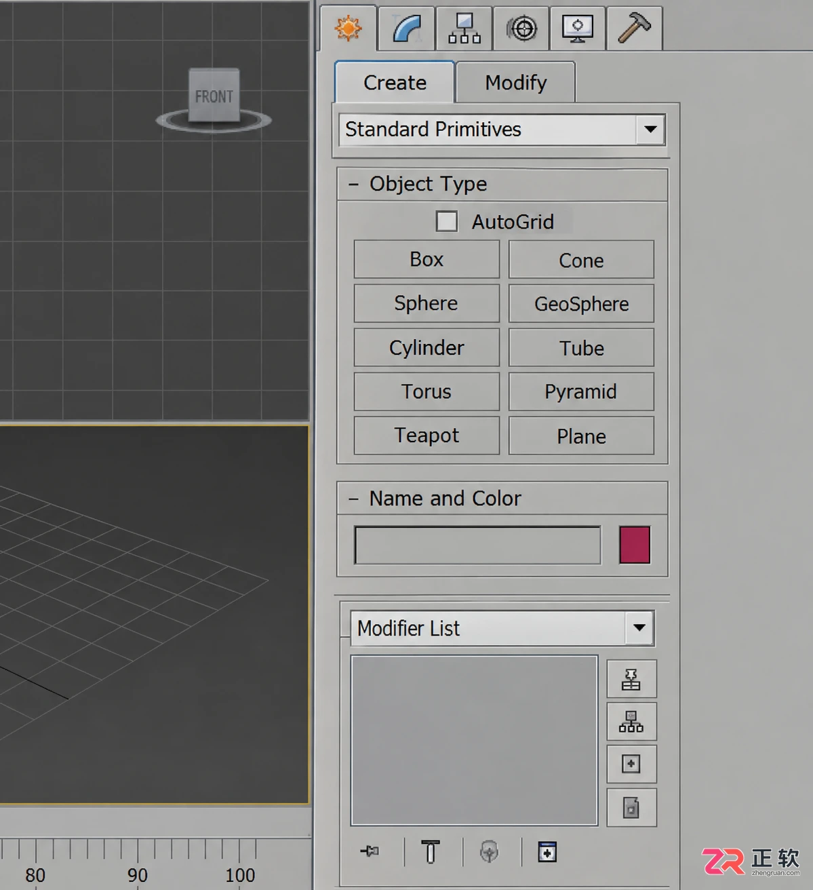Click Configure Modifier Sets icon
The image size is (813, 890).
[547, 851]
